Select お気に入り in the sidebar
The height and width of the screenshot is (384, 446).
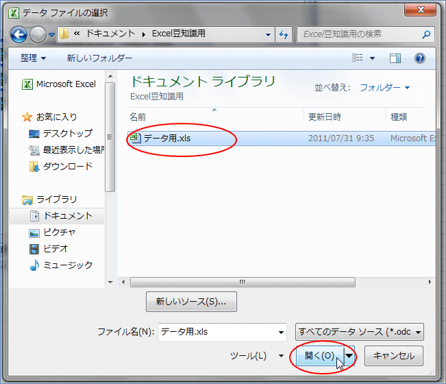click(x=57, y=117)
